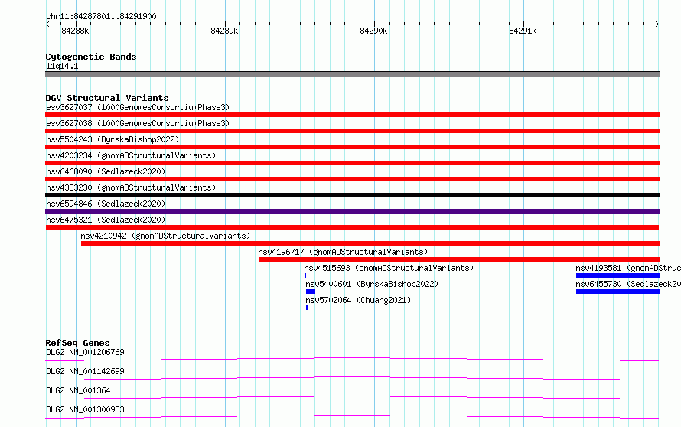The image size is (681, 427).
Task: Click the nsv4210942 red variant bar
Action: (370, 243)
